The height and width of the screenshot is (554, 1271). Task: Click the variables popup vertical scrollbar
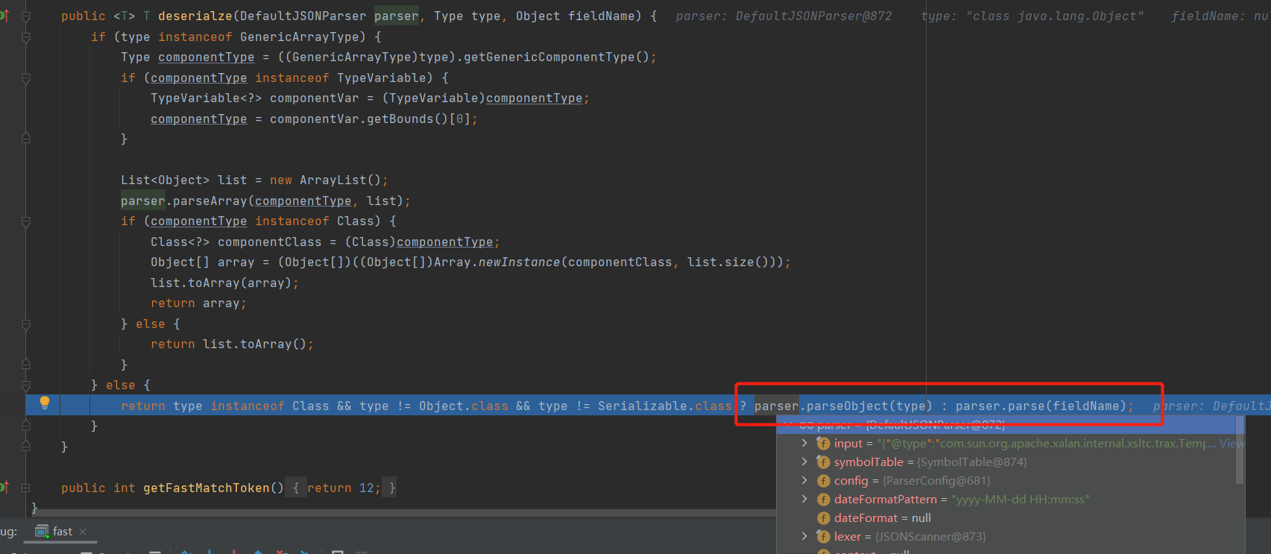pyautogui.click(x=1240, y=450)
